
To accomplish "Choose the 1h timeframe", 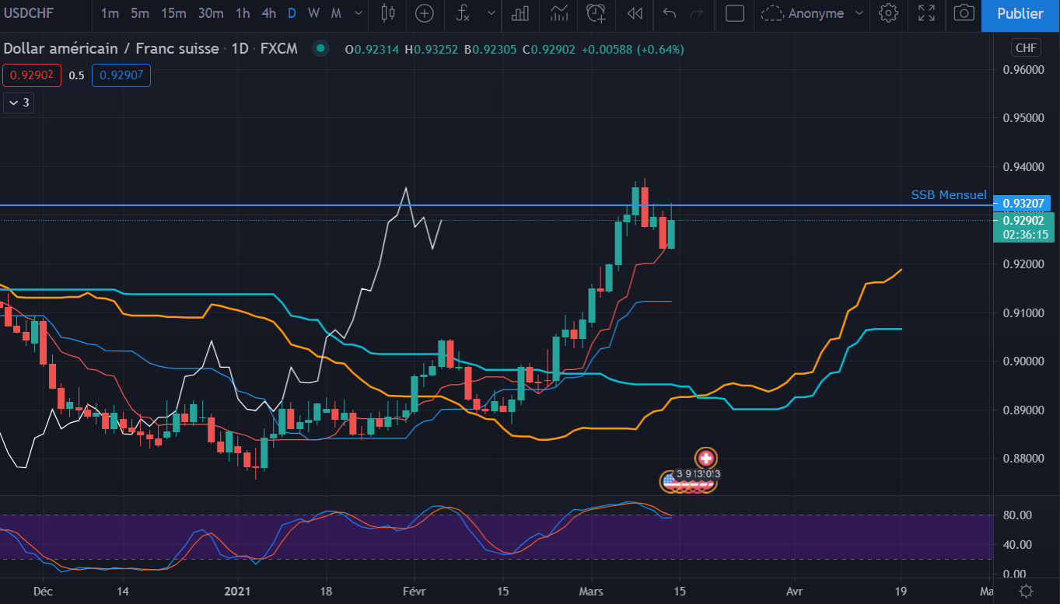I will click(243, 13).
